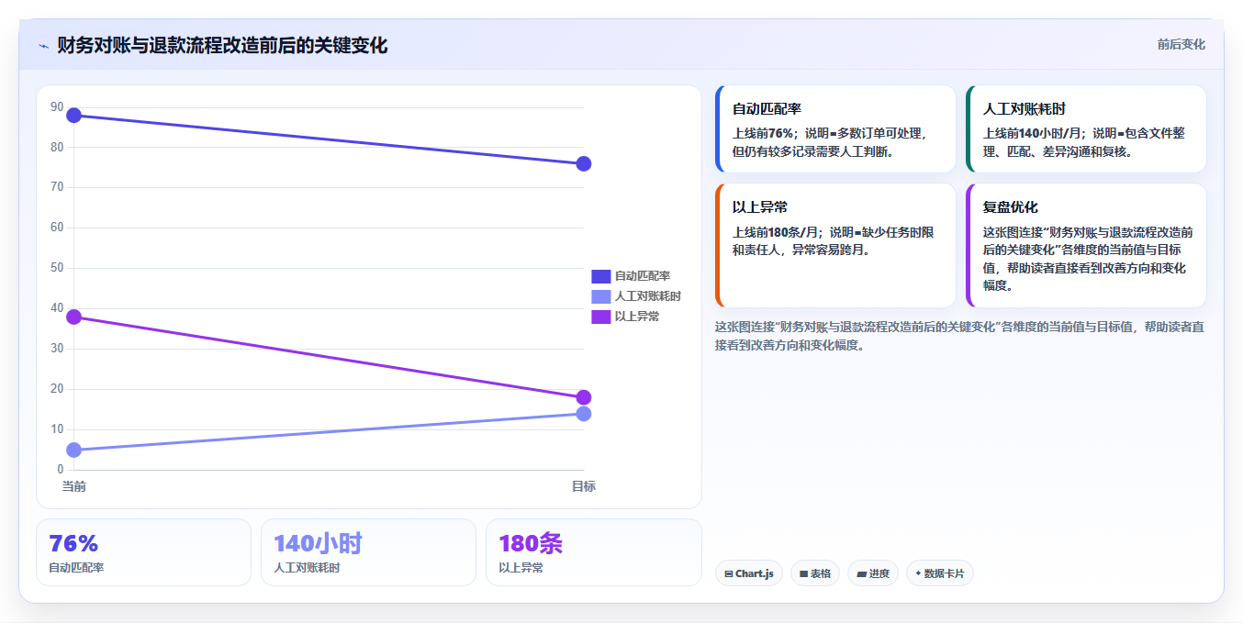Click the 表格 tag chip

pos(815,573)
